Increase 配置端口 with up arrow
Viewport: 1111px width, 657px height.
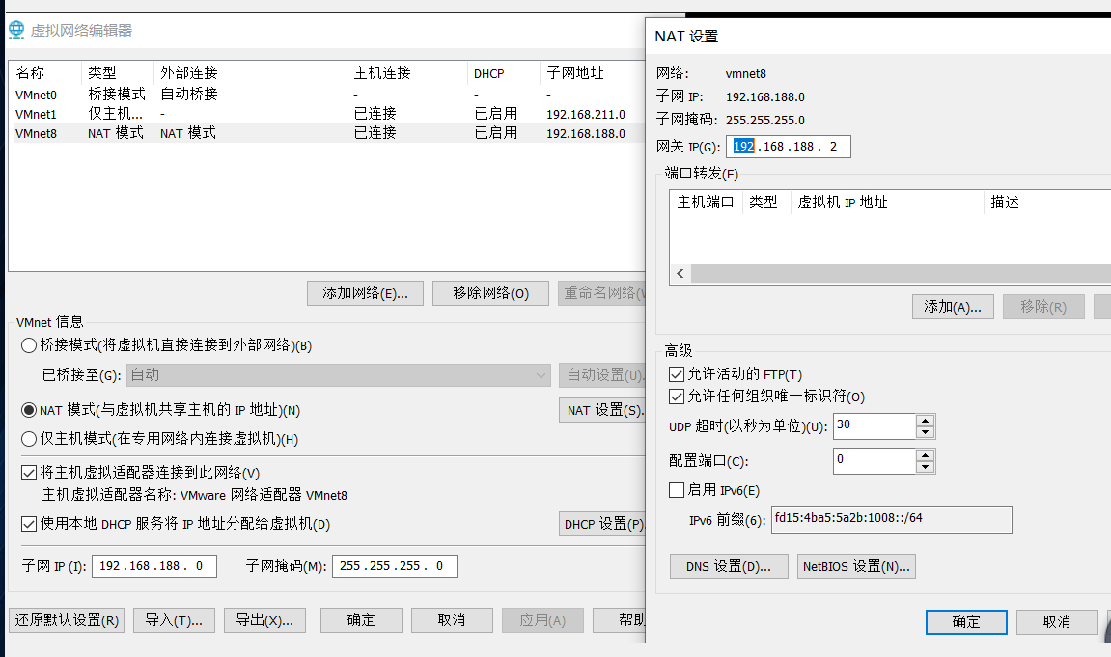tap(925, 455)
